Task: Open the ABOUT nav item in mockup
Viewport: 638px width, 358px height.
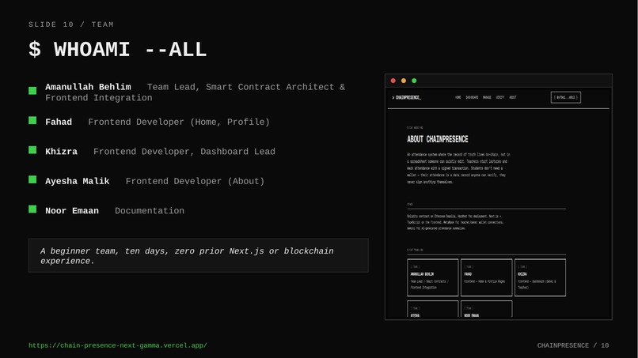Action: 513,97
